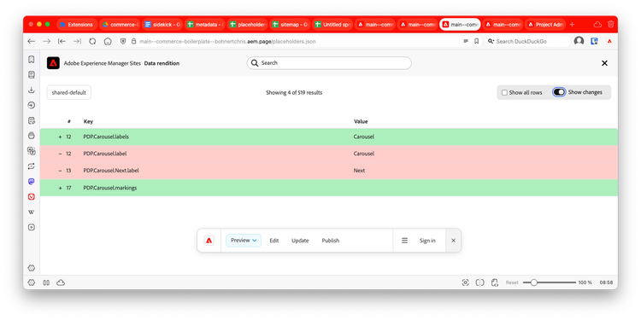This screenshot has width=641, height=320.
Task: Open settings gear at sidebar bottom
Action: (x=32, y=268)
